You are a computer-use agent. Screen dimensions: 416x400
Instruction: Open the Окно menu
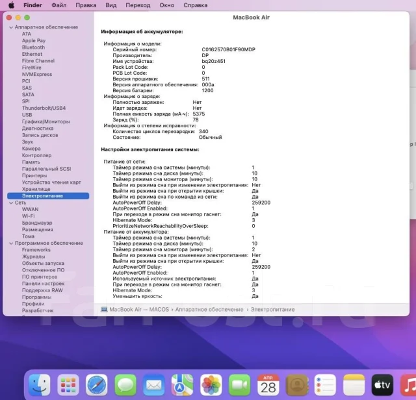[167, 5]
